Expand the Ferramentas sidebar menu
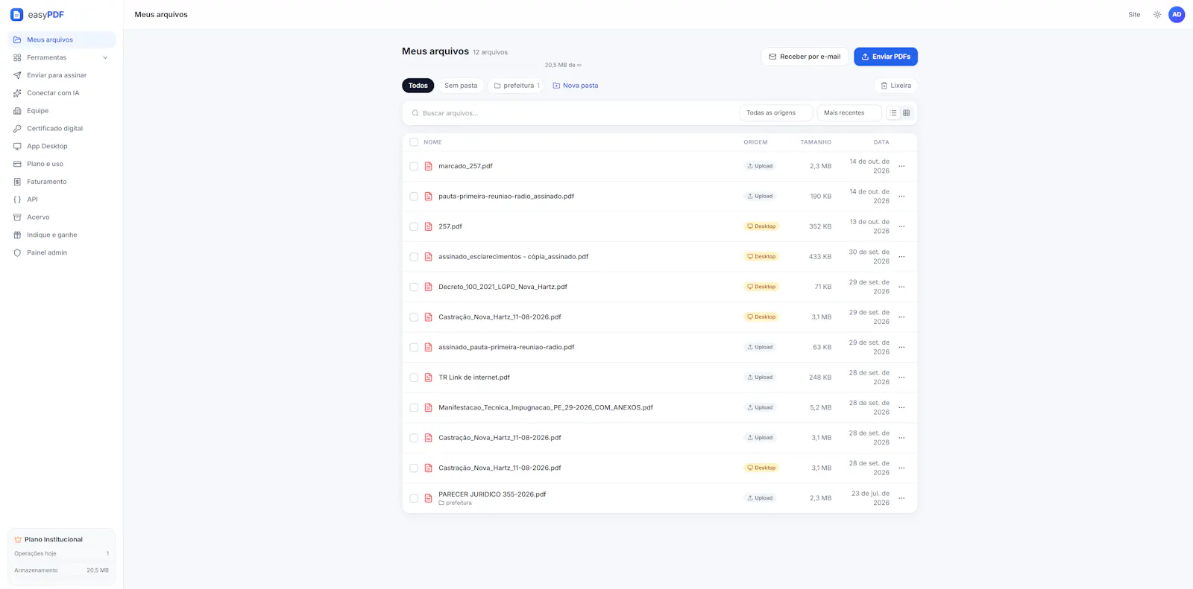This screenshot has width=1193, height=589. tap(61, 57)
